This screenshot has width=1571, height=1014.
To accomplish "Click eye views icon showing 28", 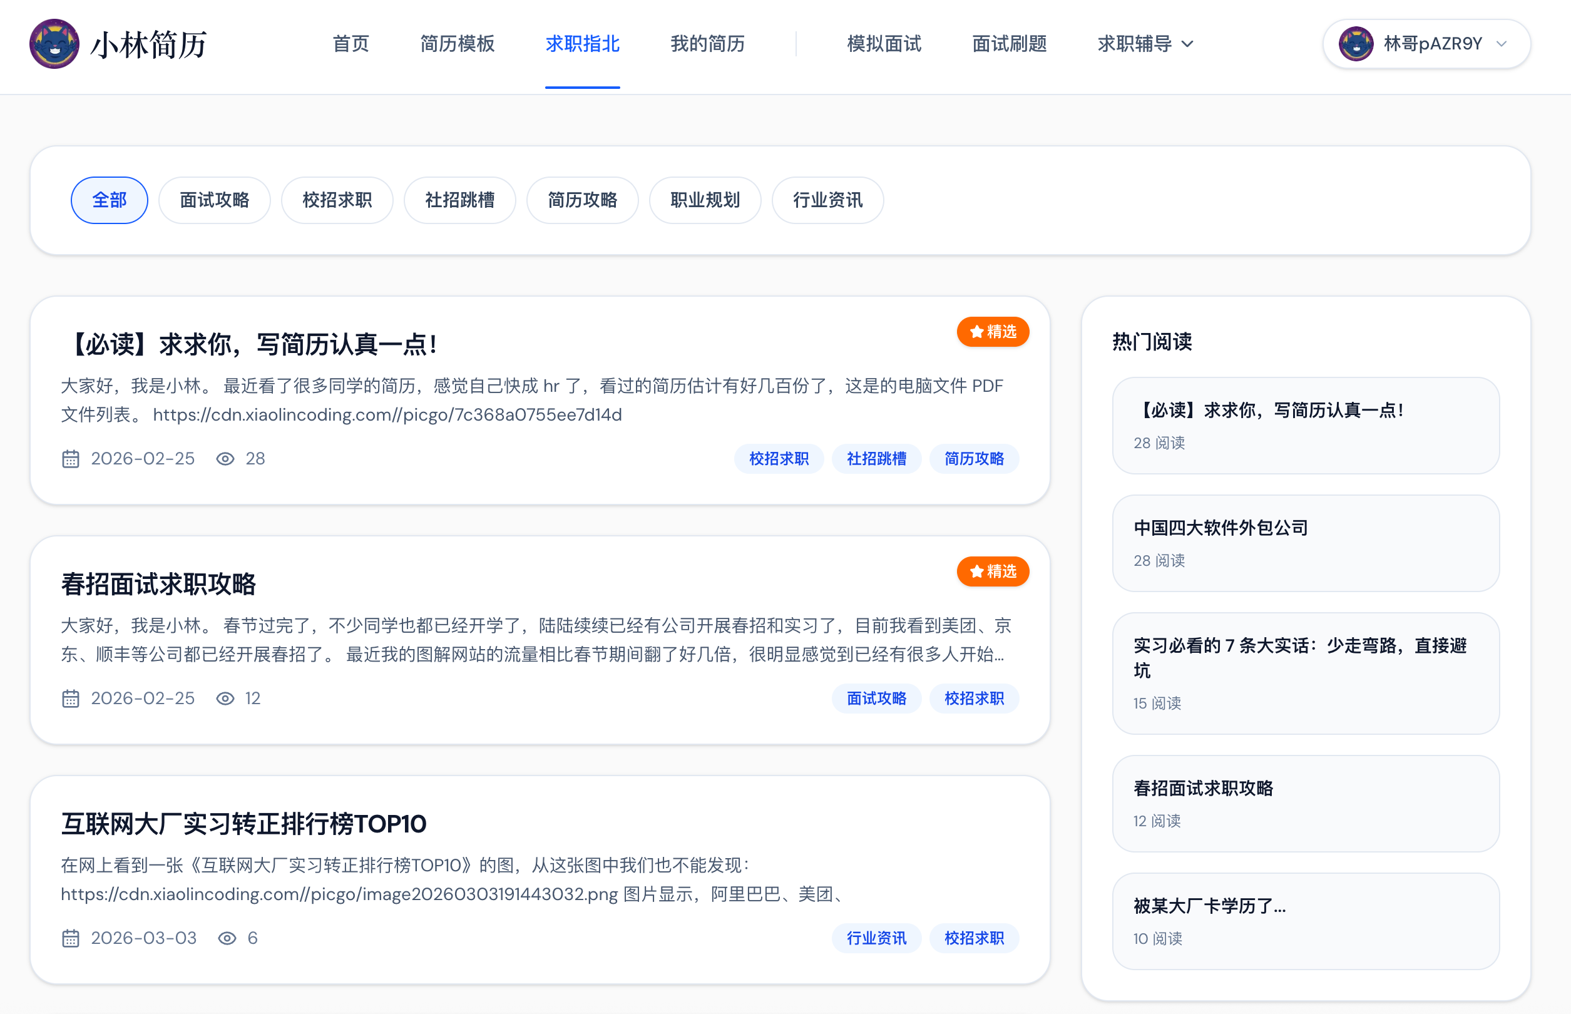I will click(x=225, y=459).
